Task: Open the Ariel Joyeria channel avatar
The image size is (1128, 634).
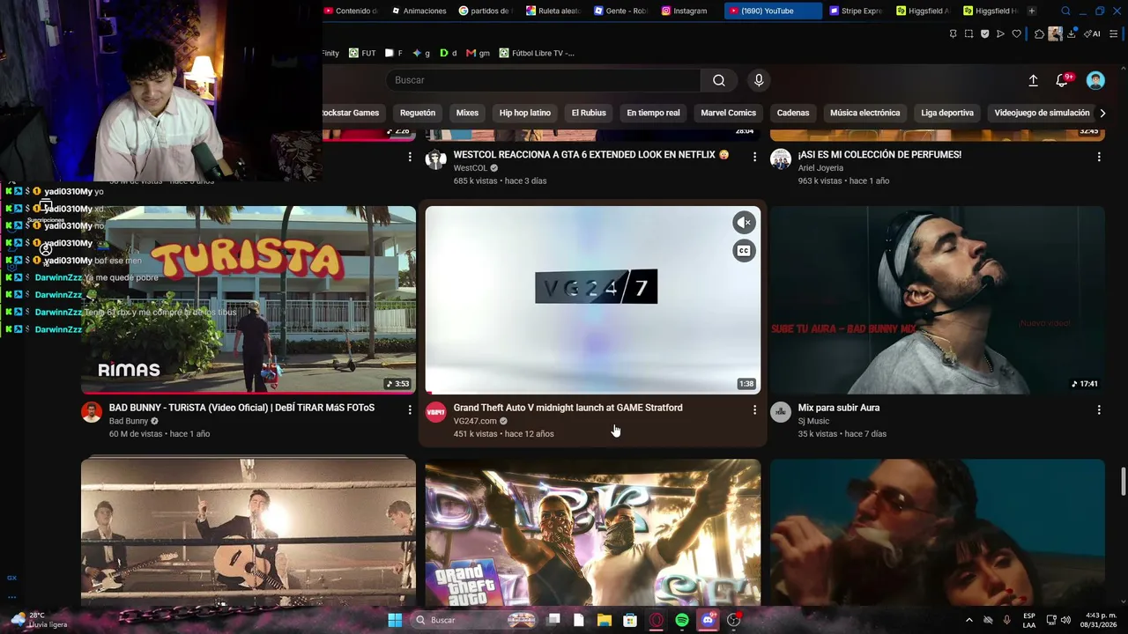Action: coord(781,159)
